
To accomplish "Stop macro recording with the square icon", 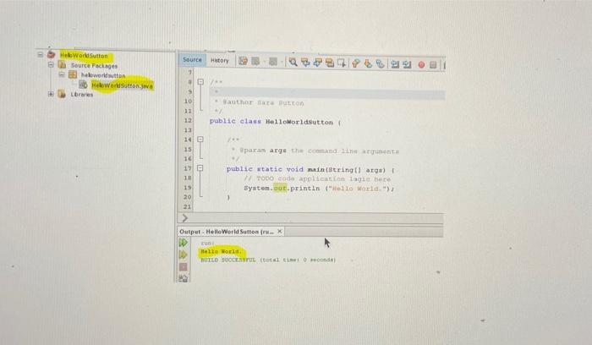I will click(x=433, y=64).
